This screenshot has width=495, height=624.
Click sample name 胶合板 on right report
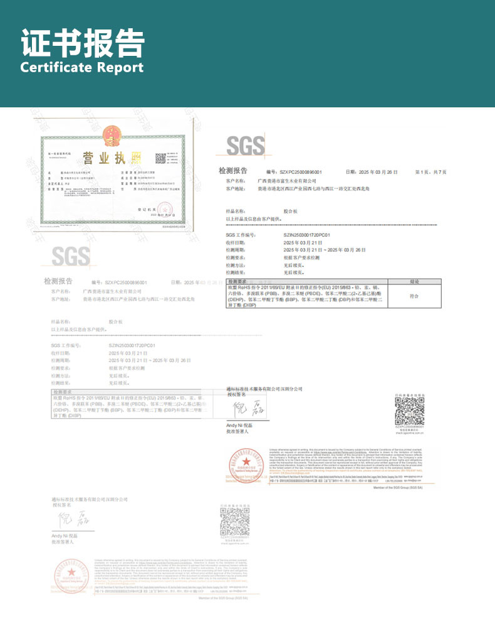coord(290,212)
